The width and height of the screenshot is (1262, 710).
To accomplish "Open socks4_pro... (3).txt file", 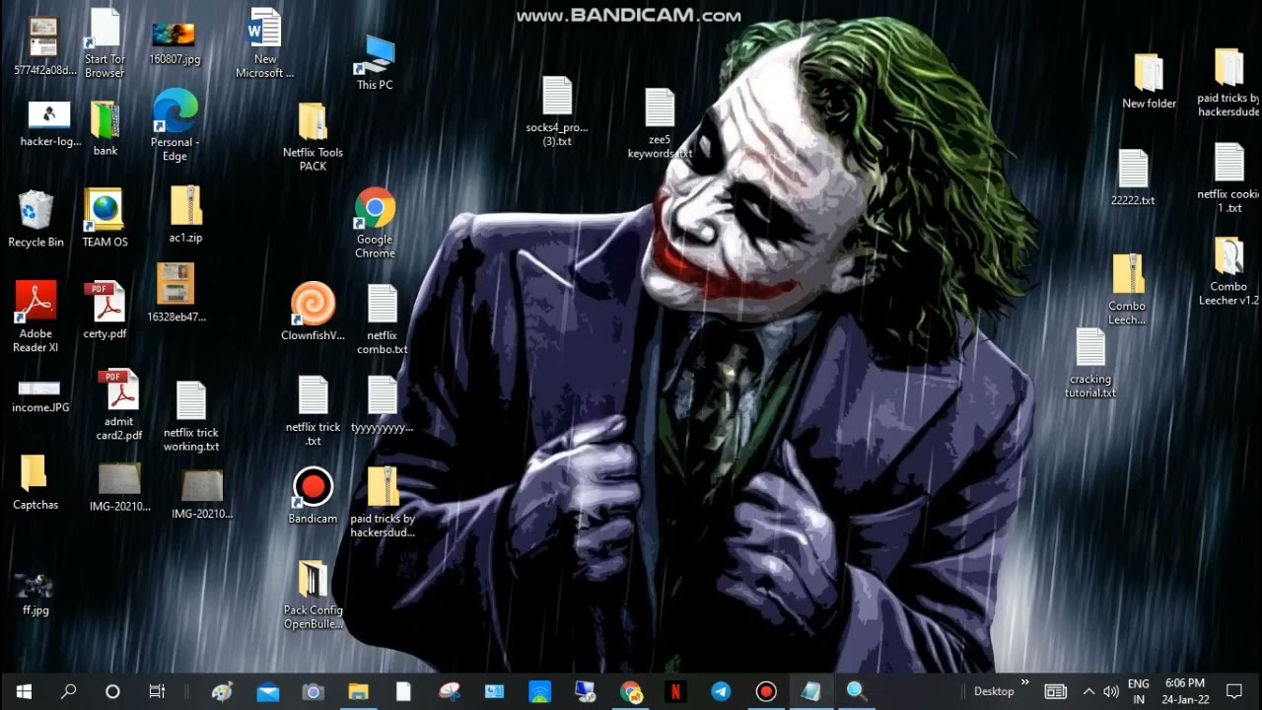I will 557,111.
